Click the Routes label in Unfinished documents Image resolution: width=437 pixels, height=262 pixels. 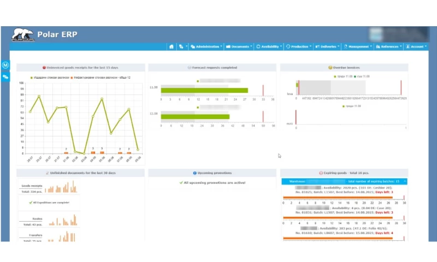coord(36,218)
